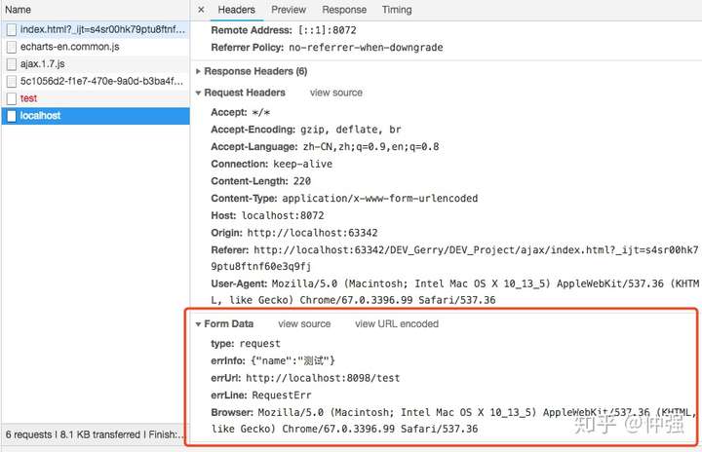Click file icon beside test request
This screenshot has width=702, height=452.
pos(12,98)
